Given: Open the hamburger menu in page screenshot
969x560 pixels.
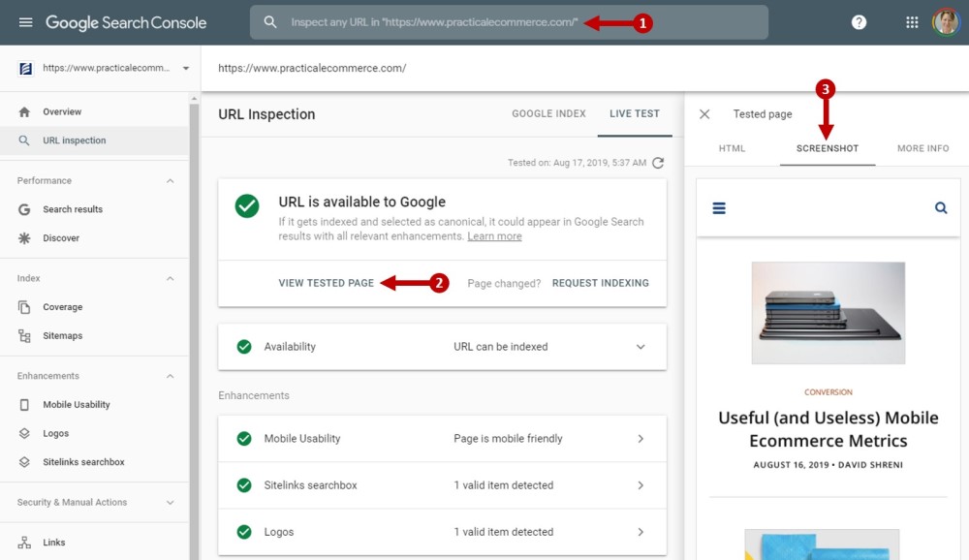Looking at the screenshot, I should [x=719, y=208].
